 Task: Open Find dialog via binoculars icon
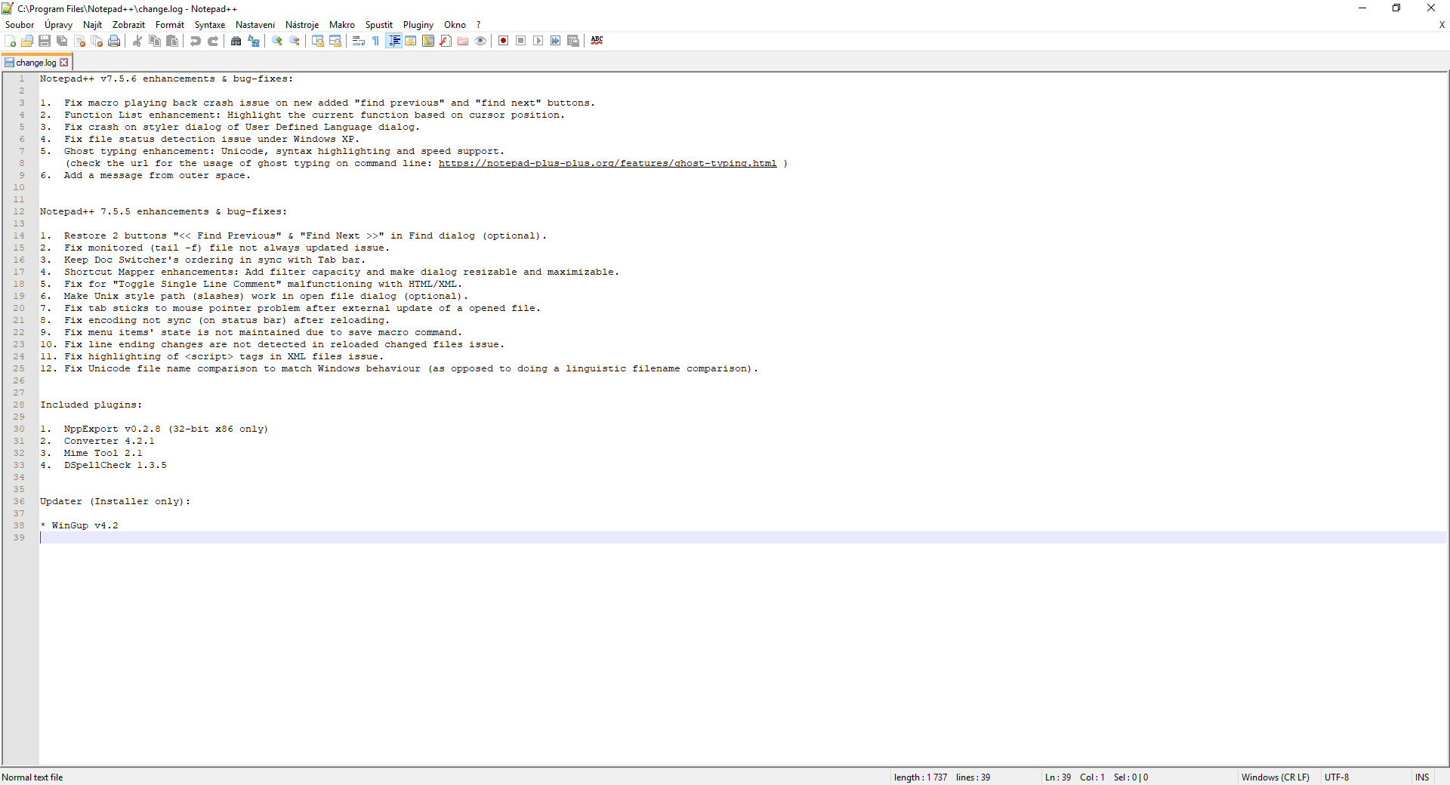[236, 41]
